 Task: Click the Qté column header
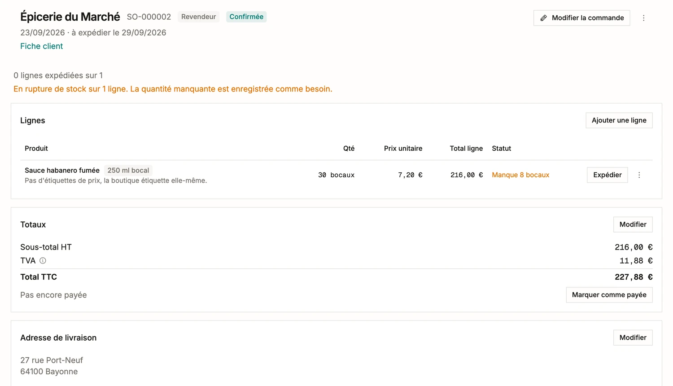coord(349,149)
